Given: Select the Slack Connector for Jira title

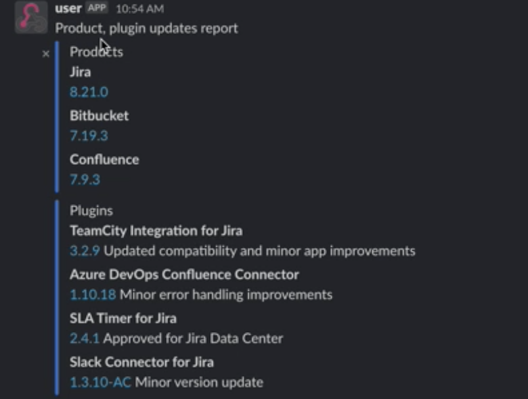Looking at the screenshot, I should tap(141, 362).
